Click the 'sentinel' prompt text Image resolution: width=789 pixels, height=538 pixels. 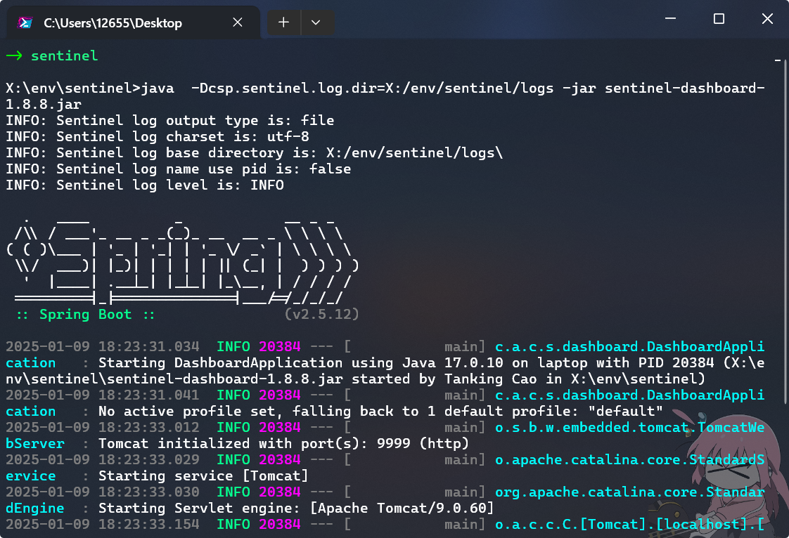[65, 55]
